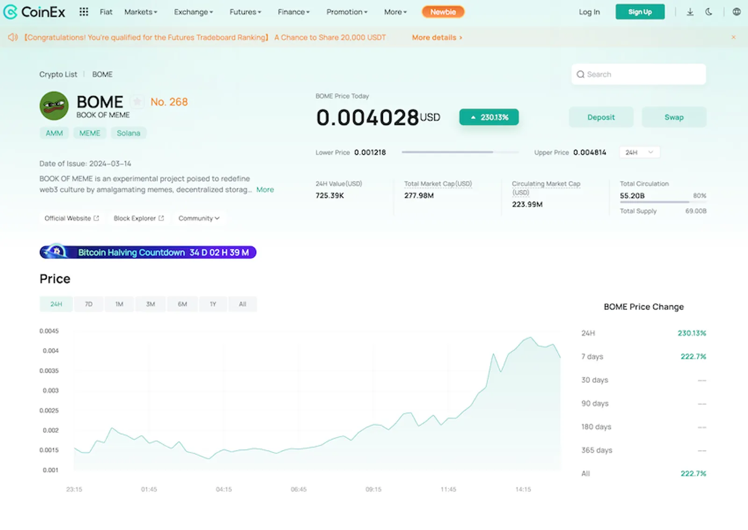Click the Total Market Cap(USD) label
The height and width of the screenshot is (530, 748).
438,184
